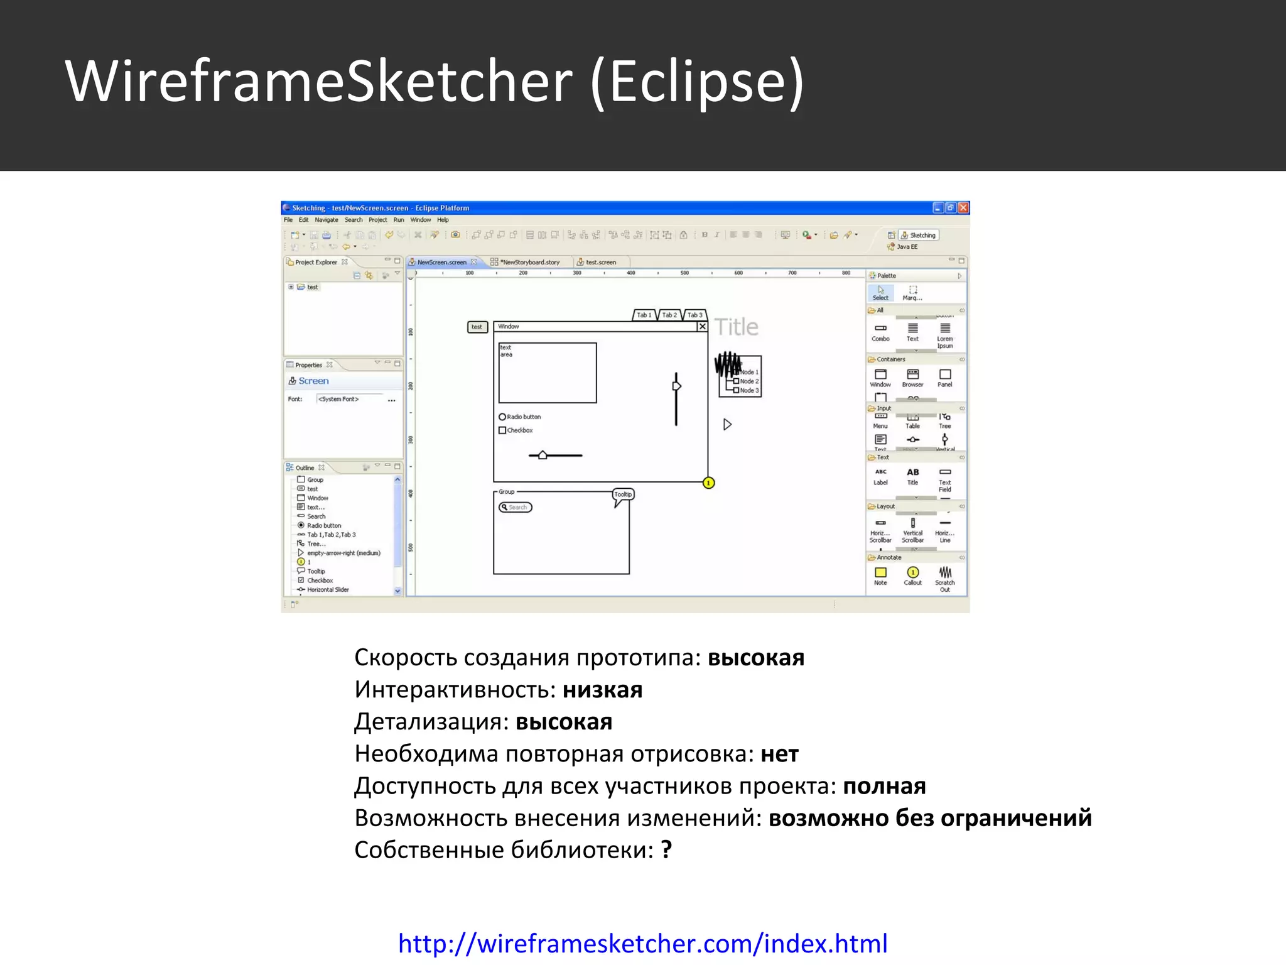
Task: Click the lock toolbar icon
Action: (683, 235)
